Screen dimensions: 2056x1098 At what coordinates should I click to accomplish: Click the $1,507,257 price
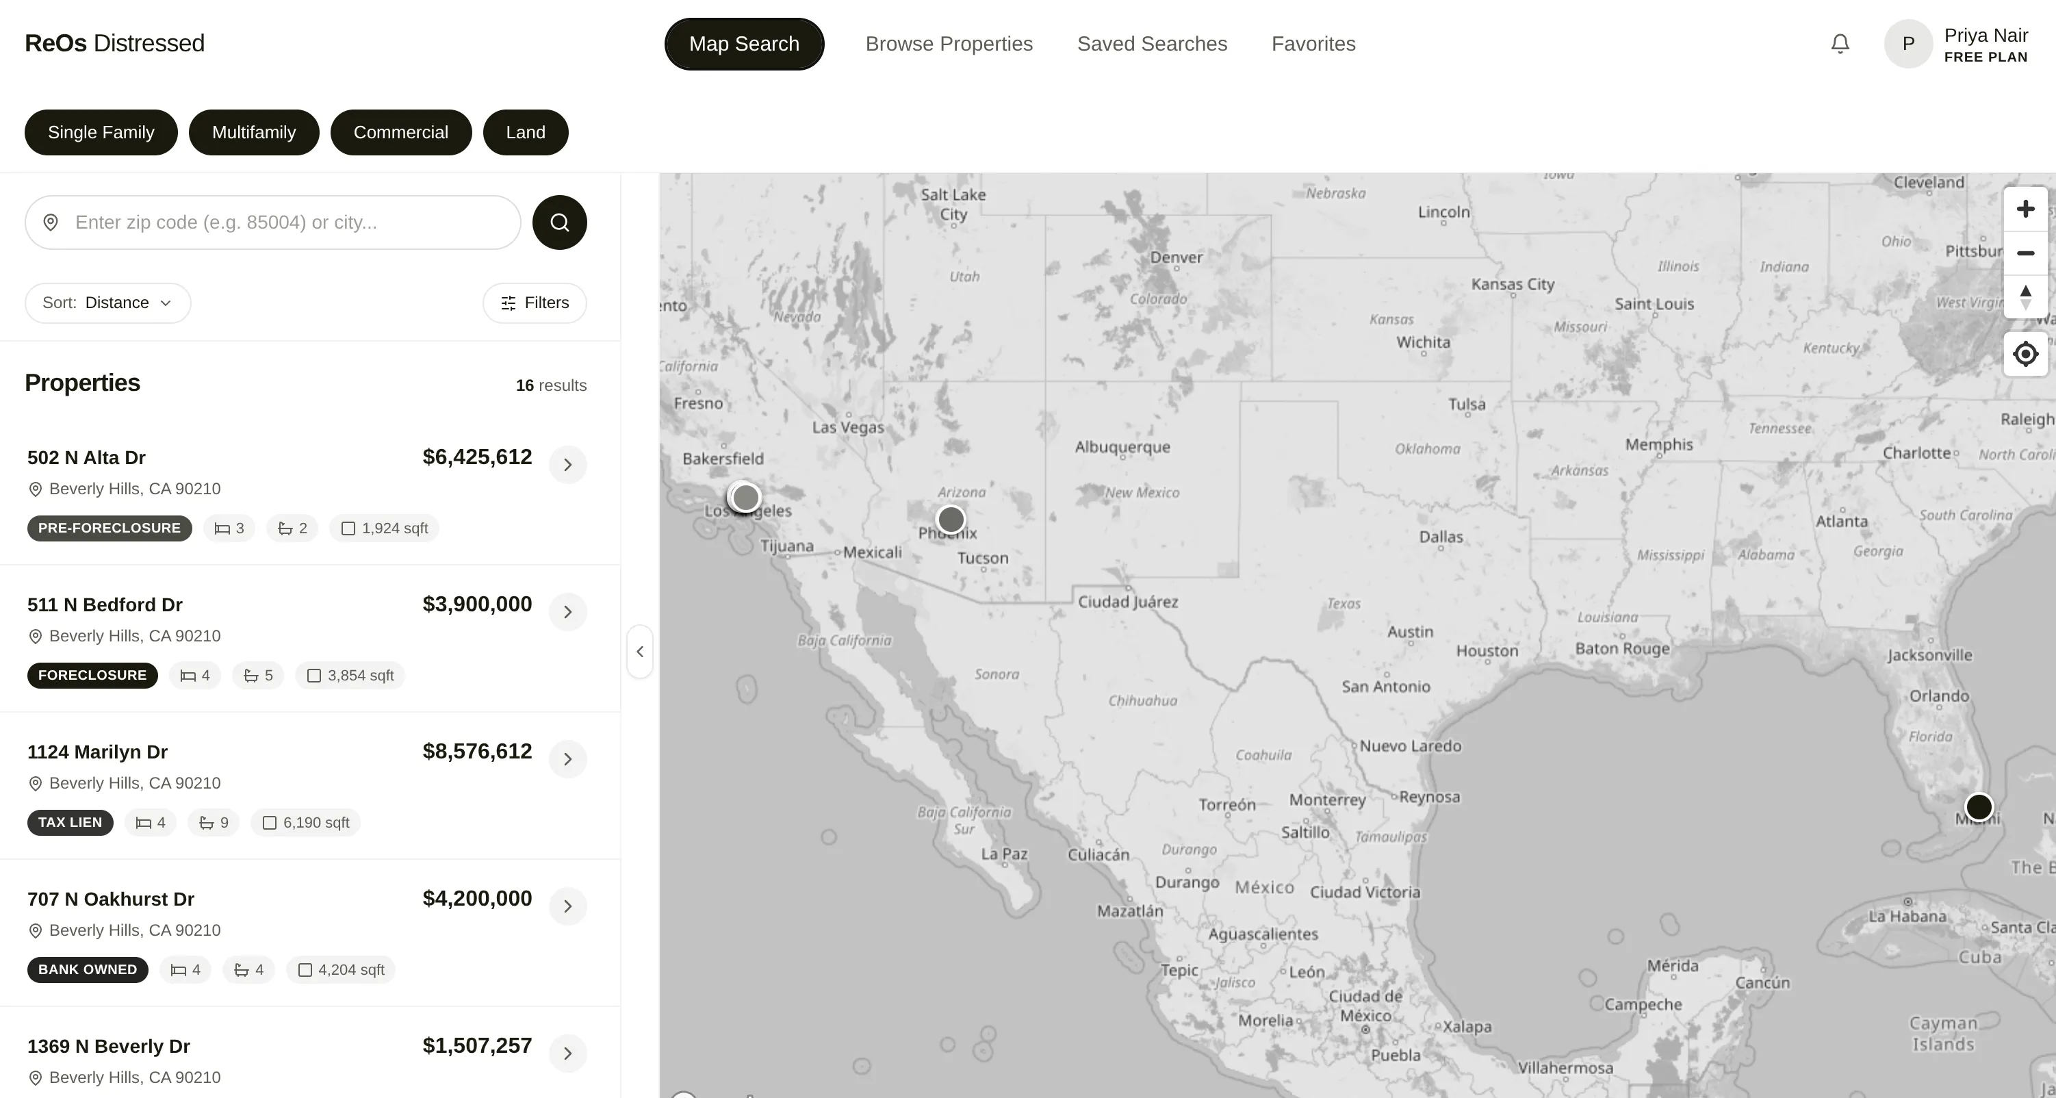coord(477,1045)
